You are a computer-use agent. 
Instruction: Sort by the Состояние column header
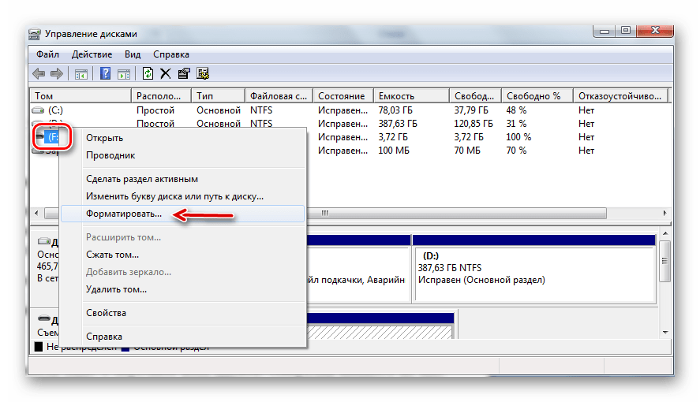coord(341,95)
